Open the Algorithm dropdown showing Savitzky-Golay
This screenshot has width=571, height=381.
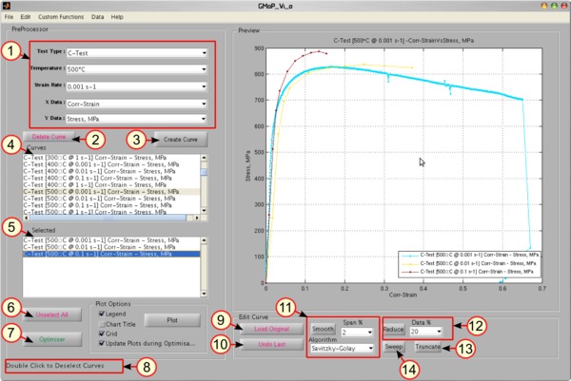coord(342,349)
